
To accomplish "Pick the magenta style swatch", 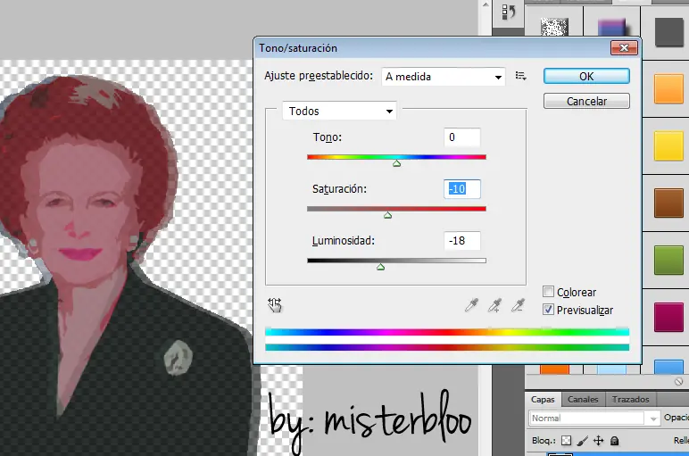I will coord(668,317).
